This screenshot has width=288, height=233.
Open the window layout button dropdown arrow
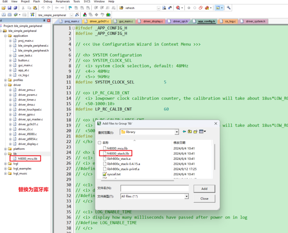(222, 8)
